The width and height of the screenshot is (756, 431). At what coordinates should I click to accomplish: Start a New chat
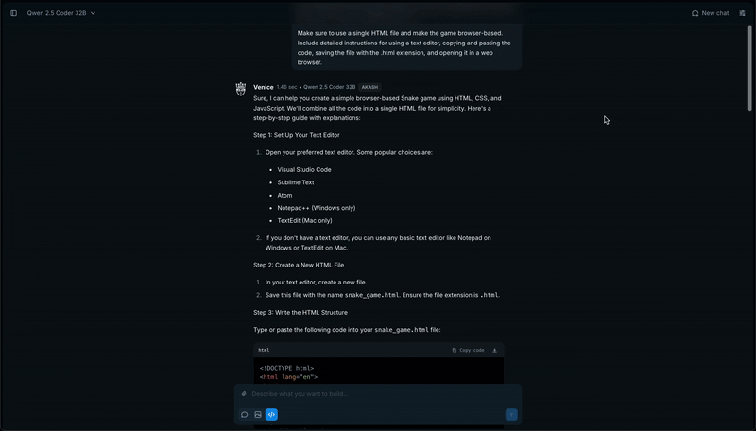710,13
